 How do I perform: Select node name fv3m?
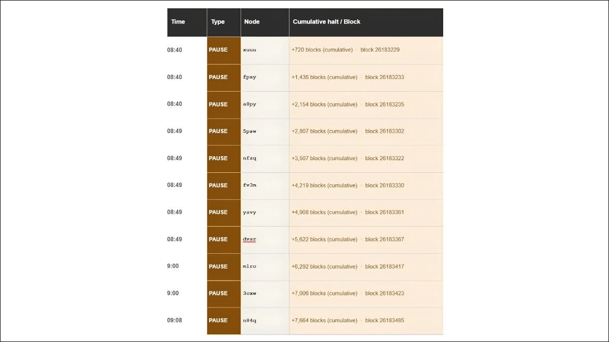[x=250, y=185]
